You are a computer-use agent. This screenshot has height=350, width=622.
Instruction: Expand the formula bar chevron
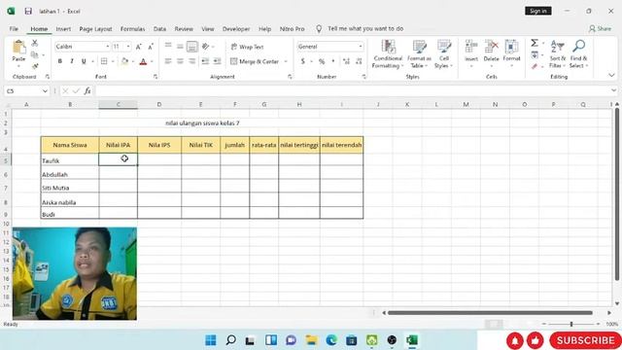613,90
